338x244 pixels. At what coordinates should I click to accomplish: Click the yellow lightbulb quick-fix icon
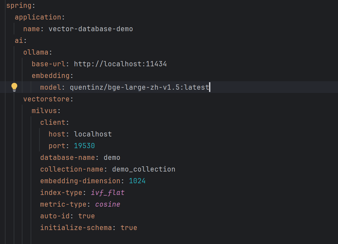tap(14, 87)
